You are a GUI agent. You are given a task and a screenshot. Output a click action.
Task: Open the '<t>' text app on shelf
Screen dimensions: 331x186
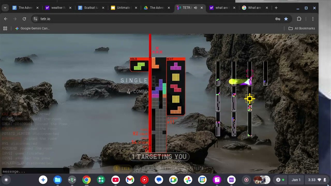[x=72, y=180]
